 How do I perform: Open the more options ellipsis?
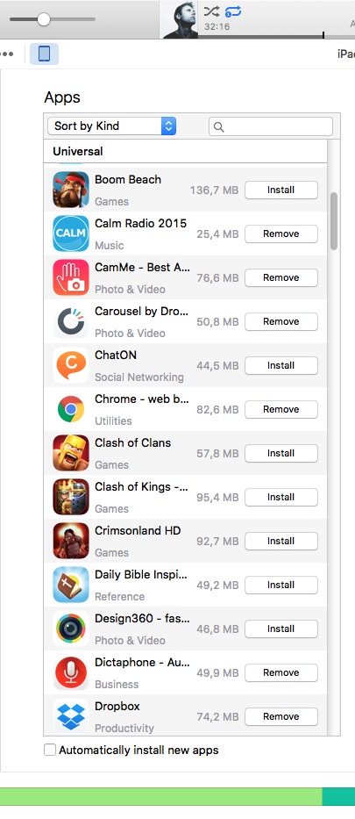7,54
